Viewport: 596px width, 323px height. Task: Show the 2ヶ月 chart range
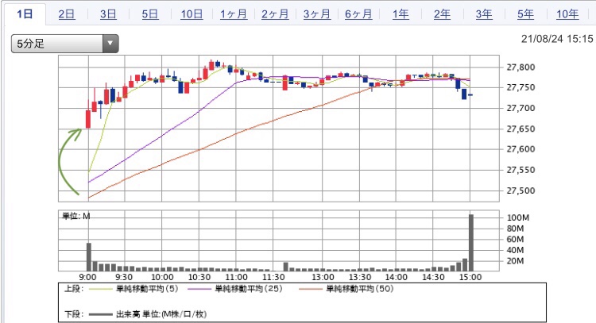coord(275,14)
